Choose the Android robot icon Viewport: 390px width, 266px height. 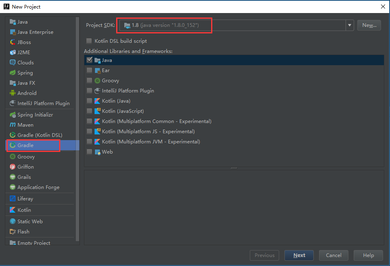(13, 93)
